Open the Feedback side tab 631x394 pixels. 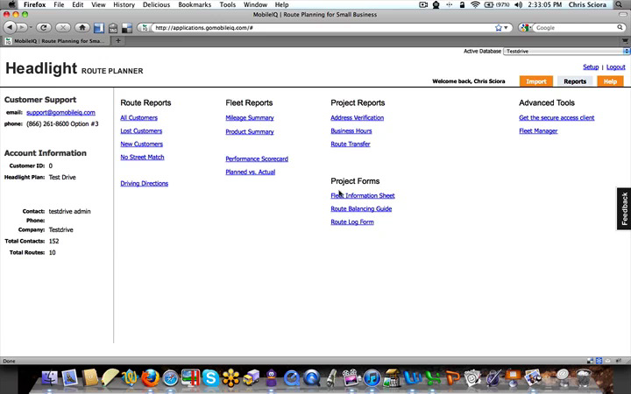(x=624, y=208)
